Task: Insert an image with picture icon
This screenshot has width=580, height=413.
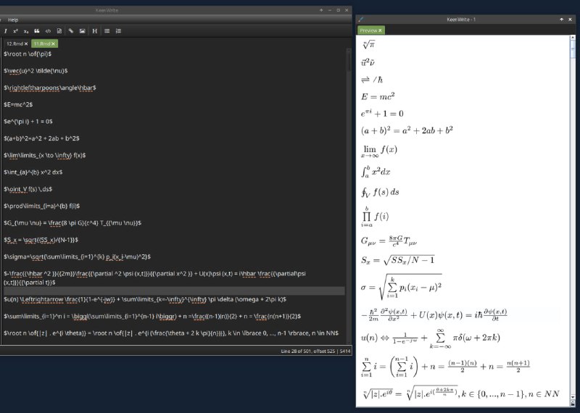Action: 82,31
